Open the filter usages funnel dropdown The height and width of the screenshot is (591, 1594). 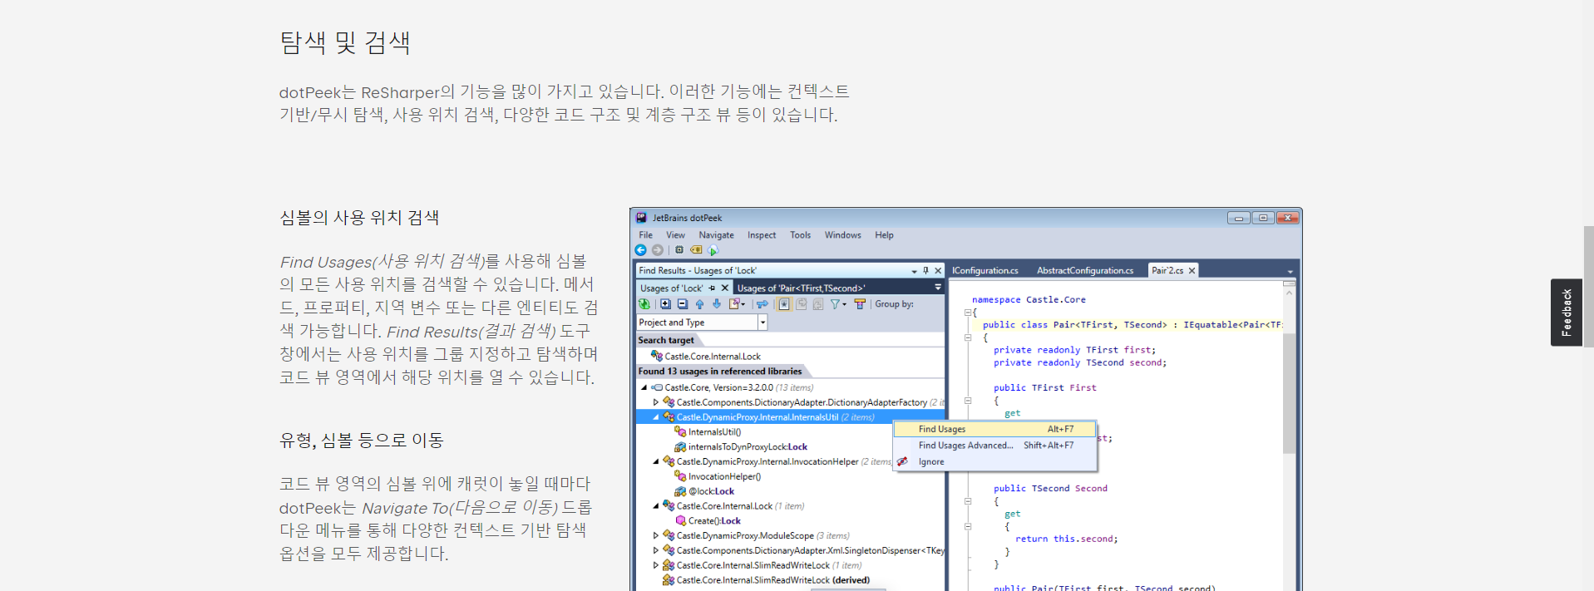tap(838, 304)
